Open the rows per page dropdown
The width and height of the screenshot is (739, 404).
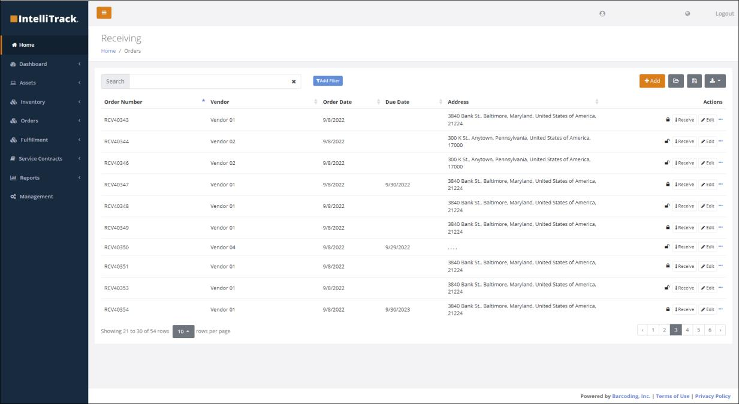(x=183, y=331)
